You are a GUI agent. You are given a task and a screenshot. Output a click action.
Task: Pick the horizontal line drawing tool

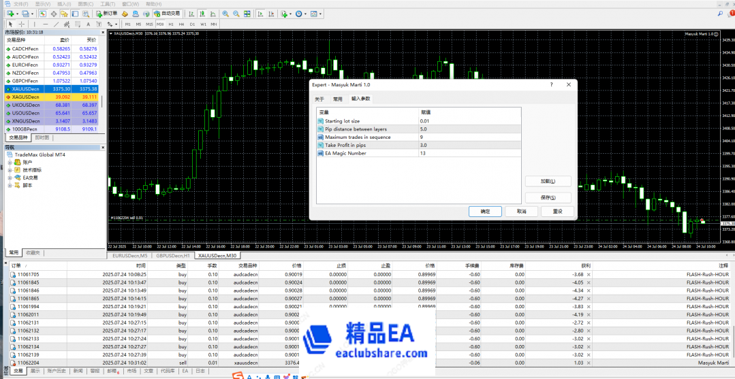coord(46,24)
